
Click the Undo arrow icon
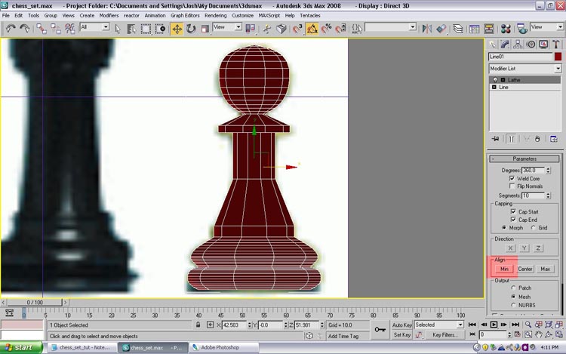coord(11,28)
